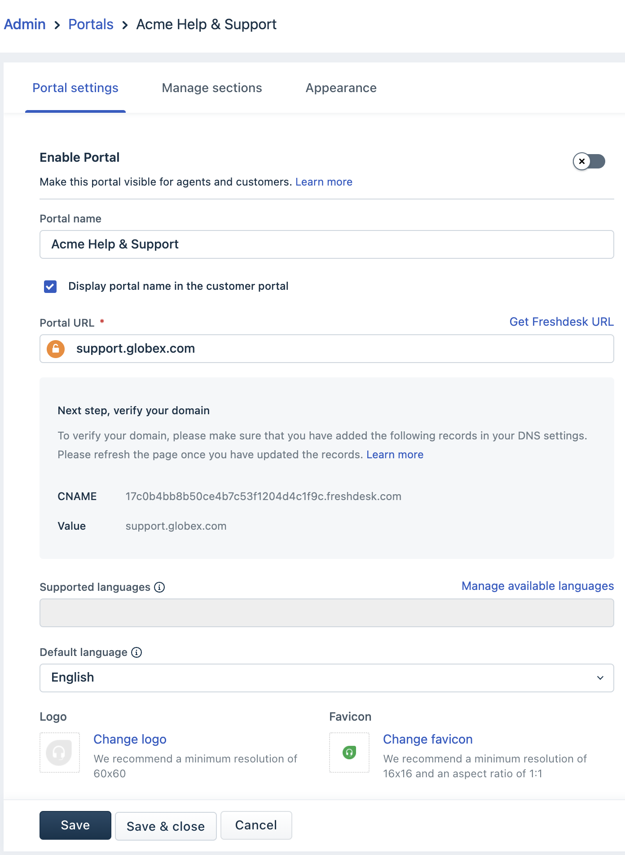The image size is (625, 855).
Task: Open the Default language dropdown
Action: point(326,678)
